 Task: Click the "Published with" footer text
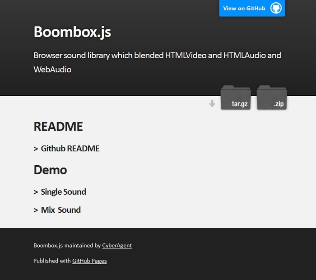coord(52,261)
